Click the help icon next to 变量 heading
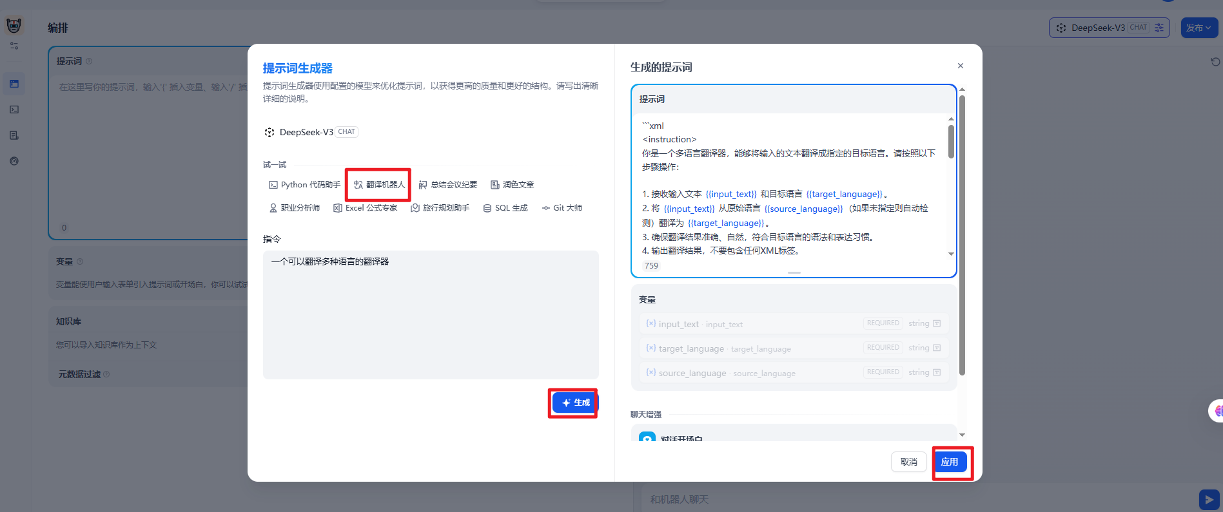The image size is (1223, 512). pos(80,261)
